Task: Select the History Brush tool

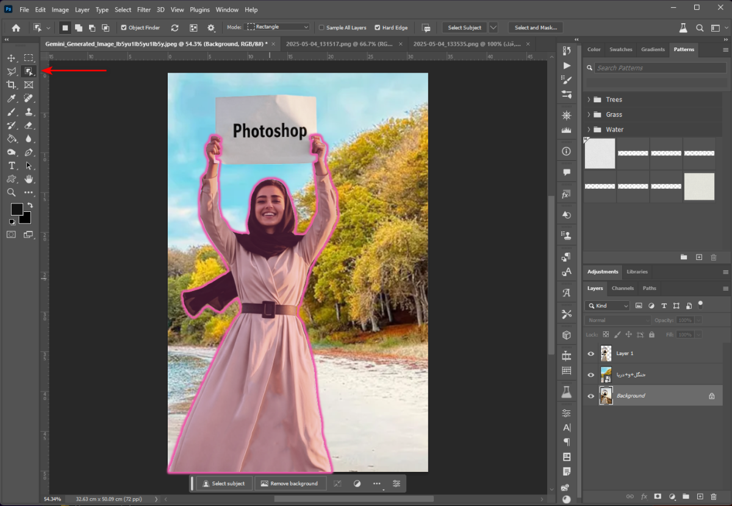Action: pos(11,125)
